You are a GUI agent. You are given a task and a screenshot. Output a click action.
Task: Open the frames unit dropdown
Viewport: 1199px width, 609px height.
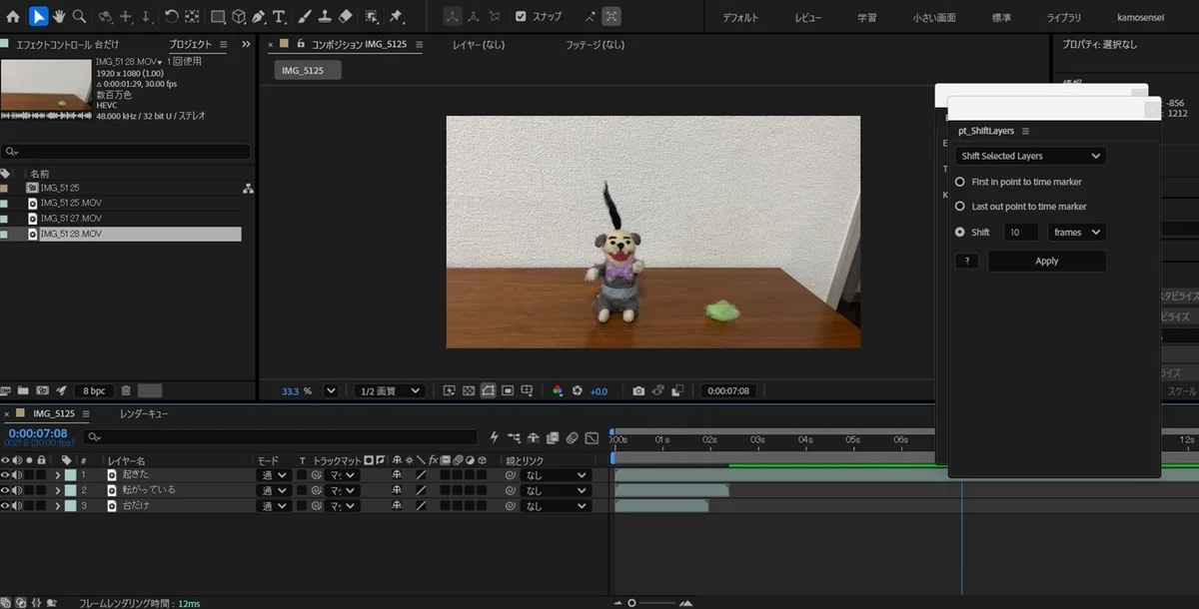[1077, 232]
